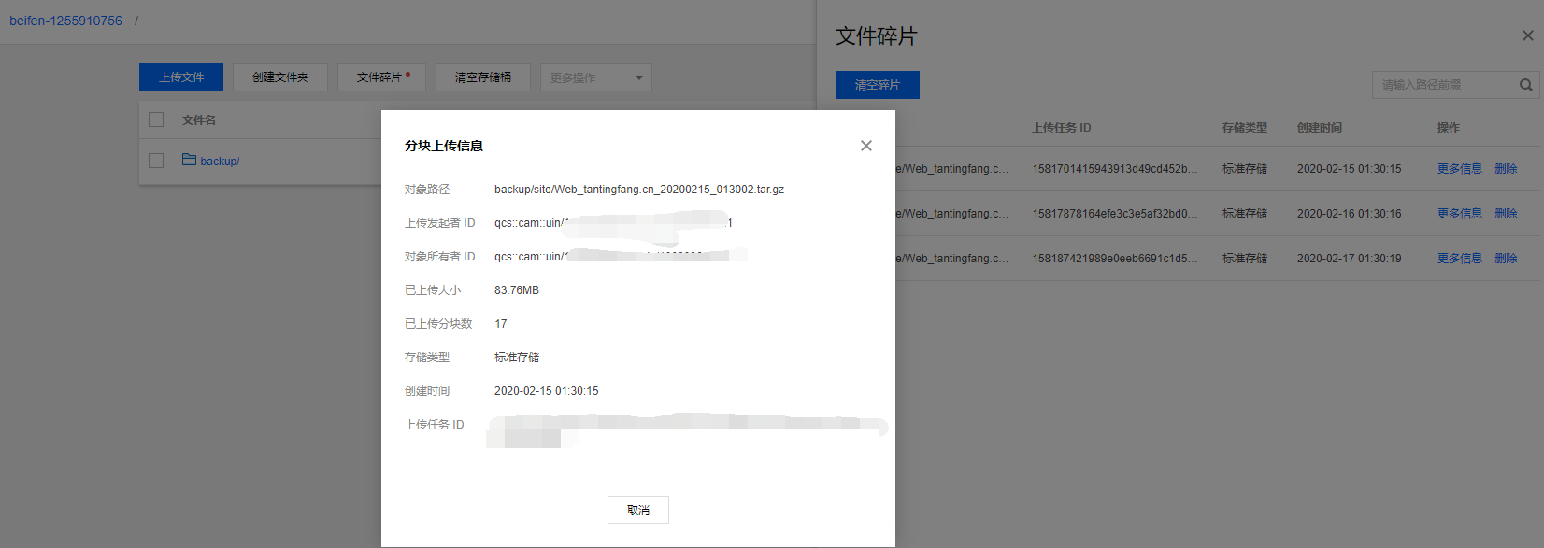Click task ID 1581701415943913d49cd452b
The width and height of the screenshot is (1544, 548).
(x=1115, y=169)
